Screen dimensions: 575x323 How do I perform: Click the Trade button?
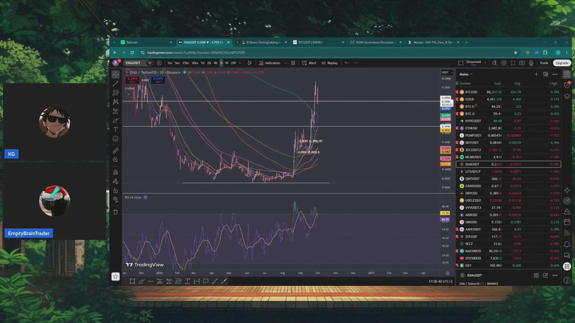pos(544,63)
